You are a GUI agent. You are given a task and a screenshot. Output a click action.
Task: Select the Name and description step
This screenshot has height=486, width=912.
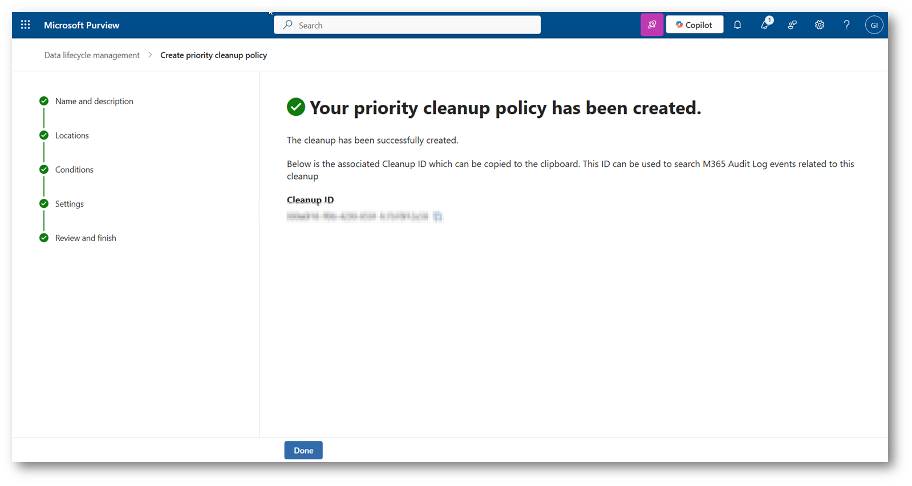coord(94,101)
